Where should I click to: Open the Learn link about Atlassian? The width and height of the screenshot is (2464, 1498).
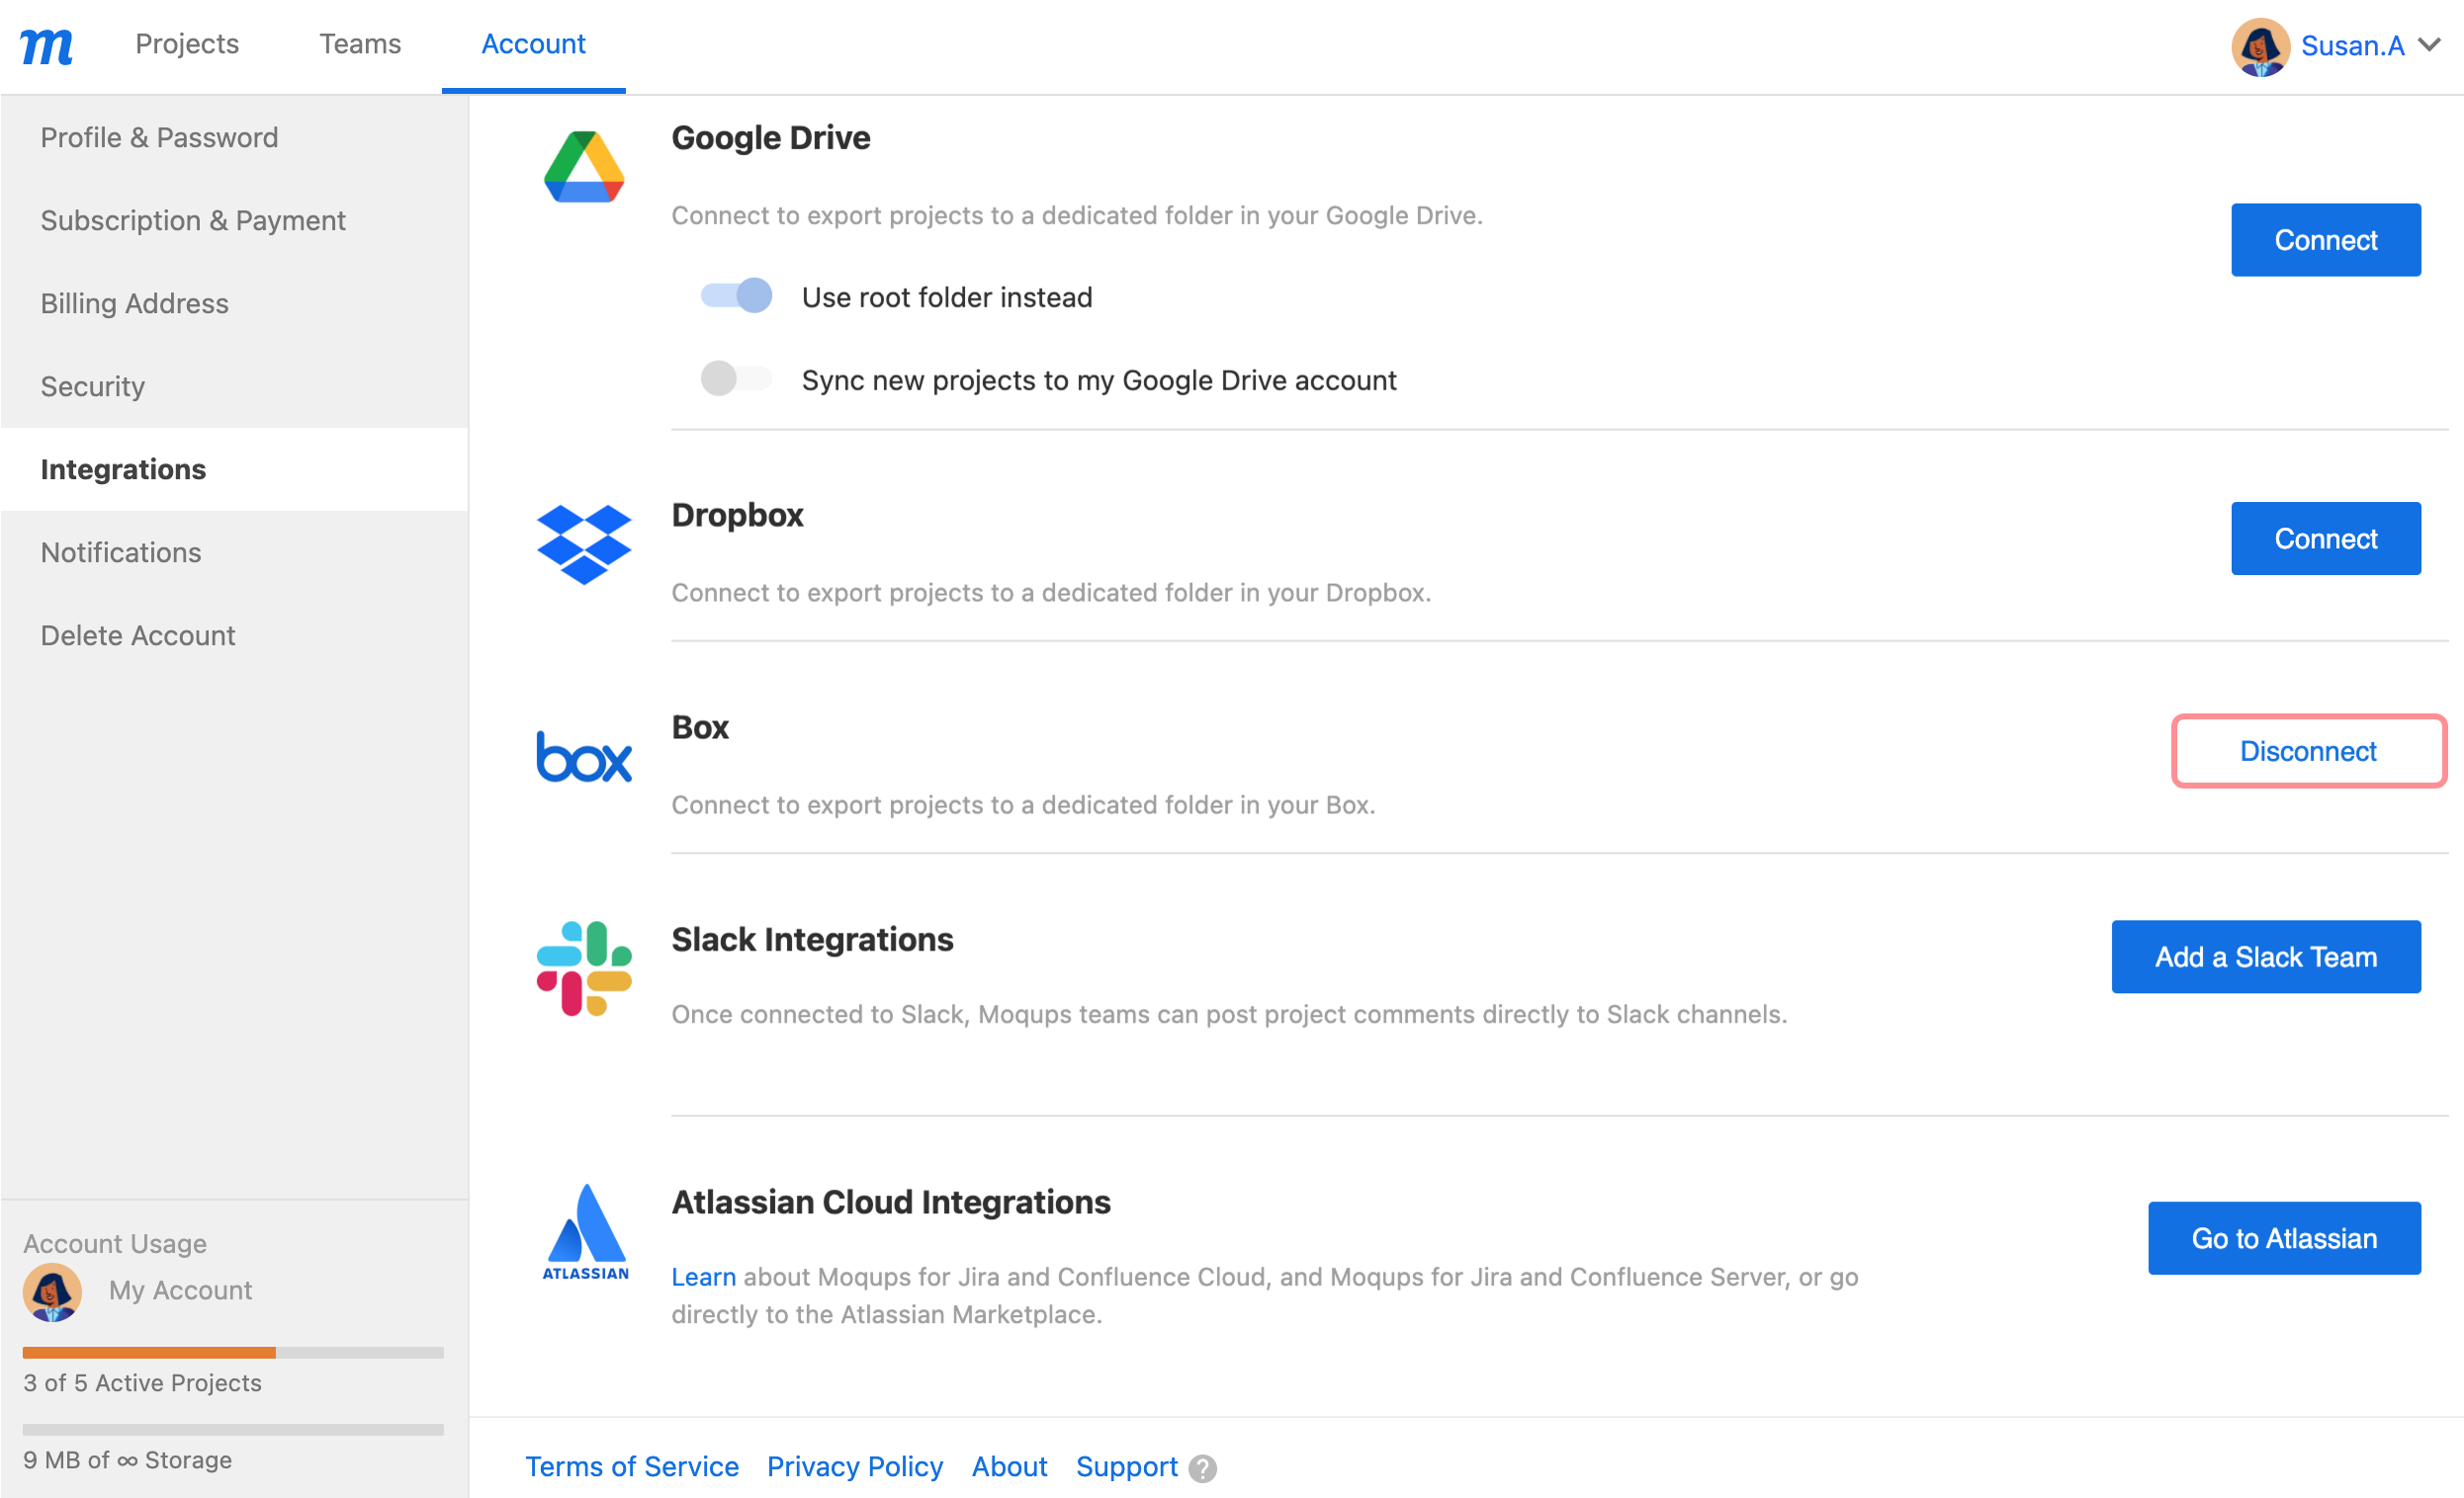tap(703, 1276)
